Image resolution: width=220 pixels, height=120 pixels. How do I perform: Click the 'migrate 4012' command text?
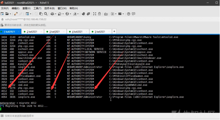[x=28, y=103]
